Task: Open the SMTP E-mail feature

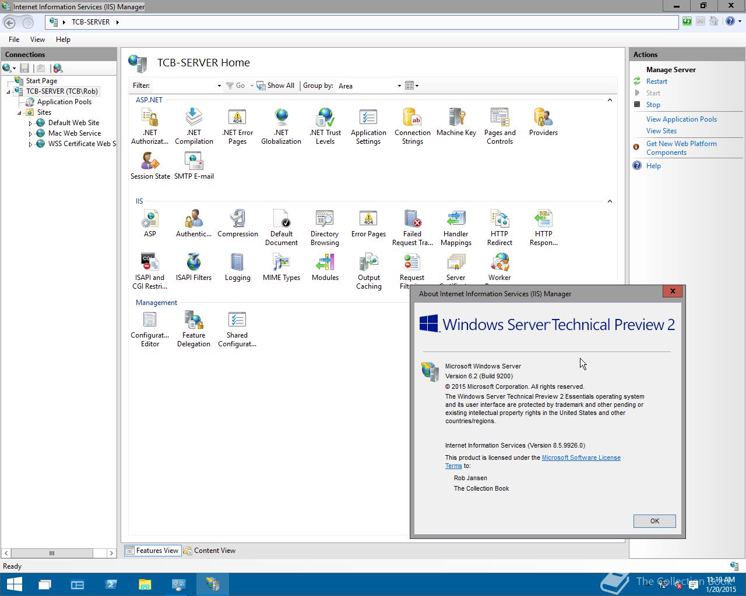Action: (193, 166)
